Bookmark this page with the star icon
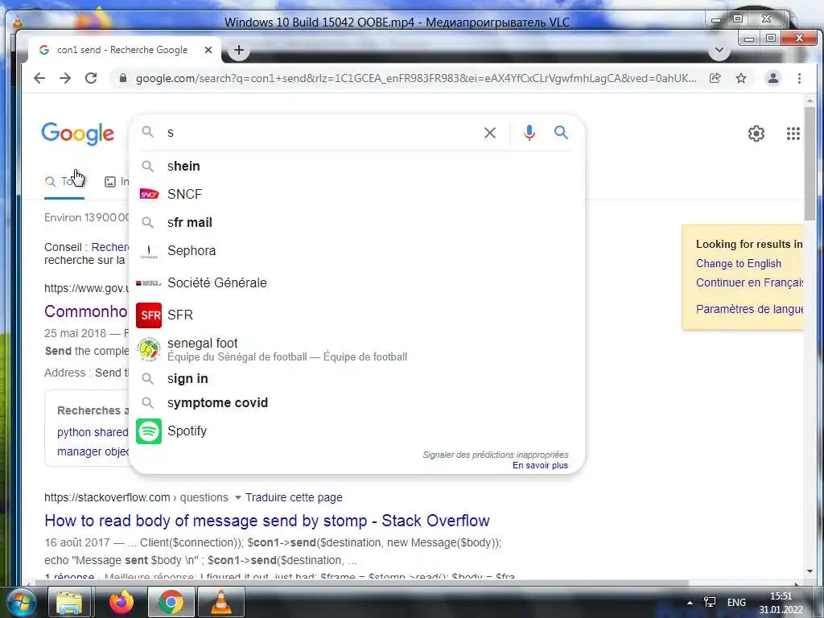The height and width of the screenshot is (618, 824). click(x=741, y=78)
